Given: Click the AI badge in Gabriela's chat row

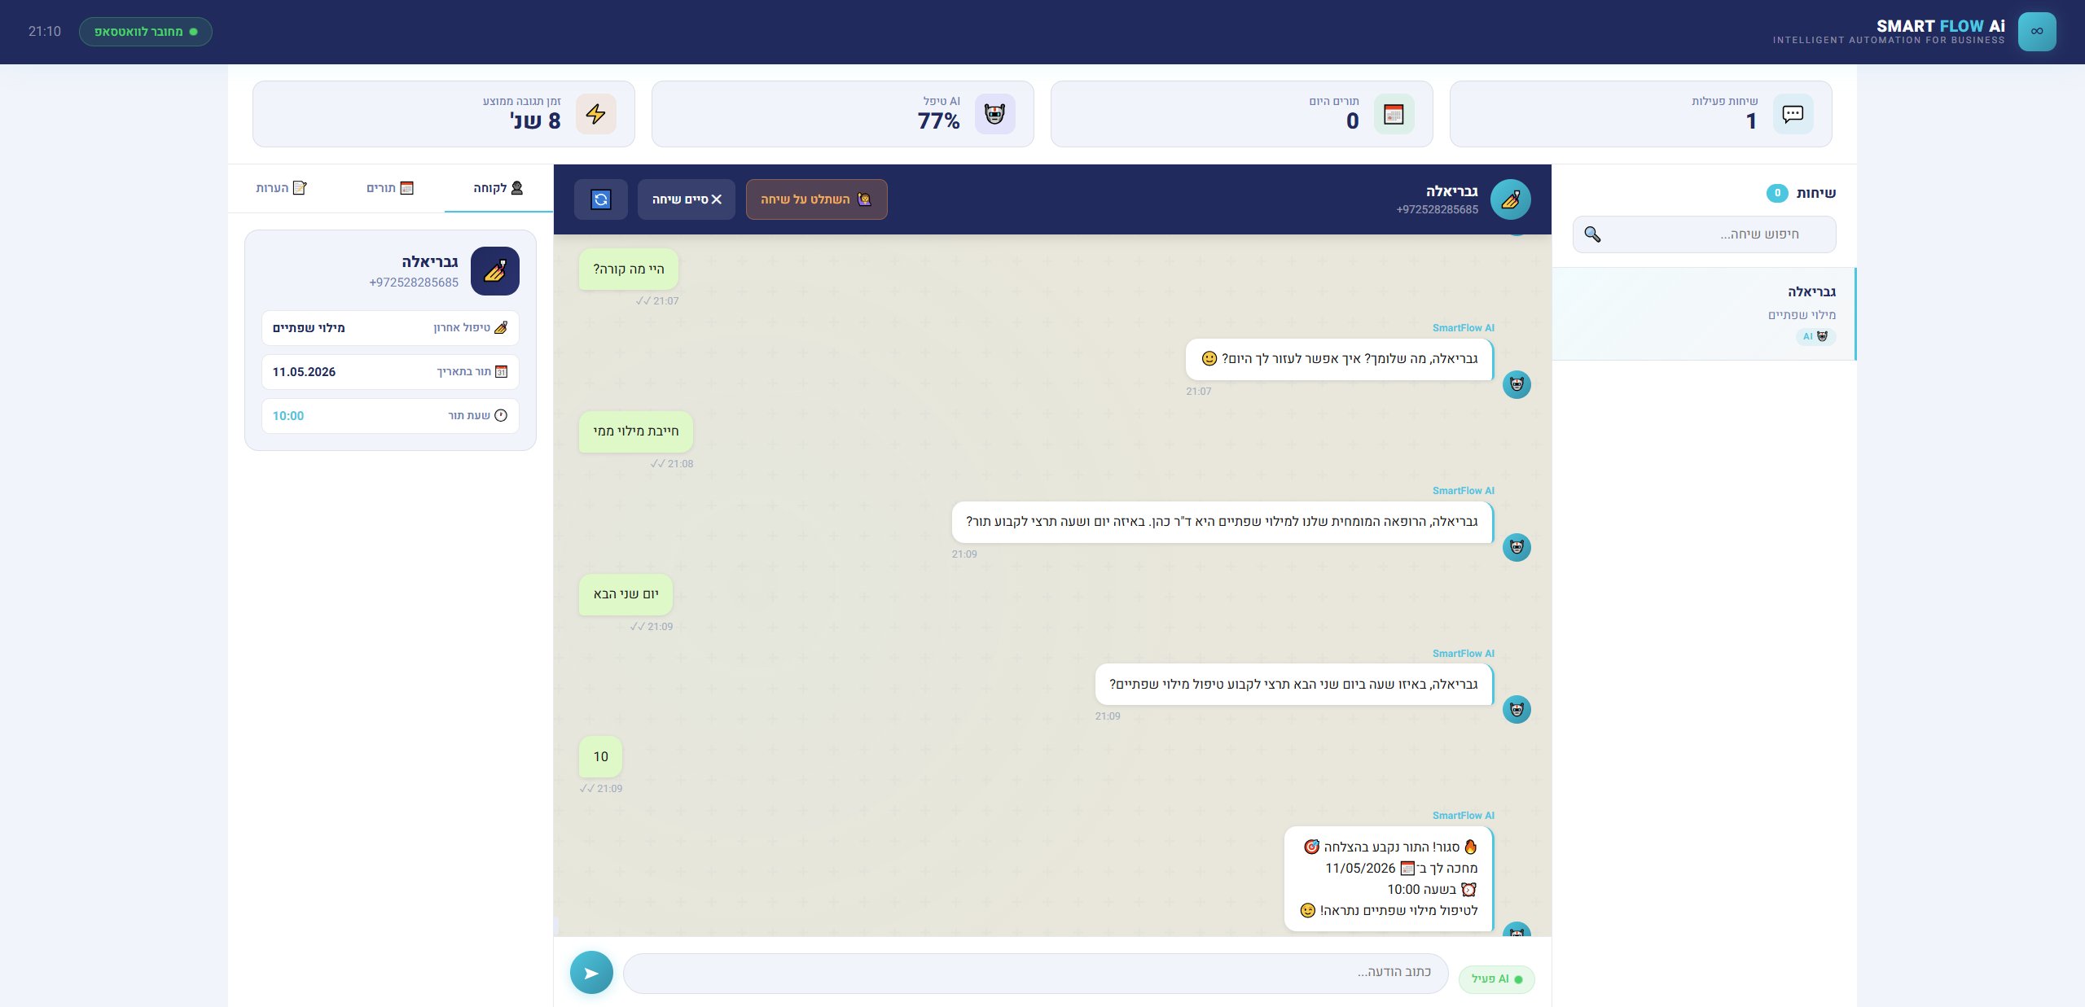Looking at the screenshot, I should coord(1815,336).
